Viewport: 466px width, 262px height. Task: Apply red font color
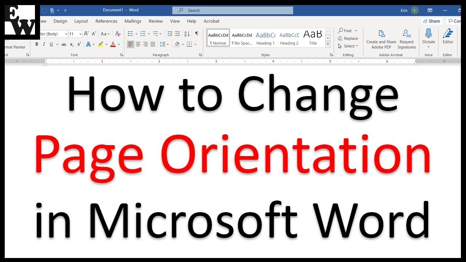(x=113, y=44)
